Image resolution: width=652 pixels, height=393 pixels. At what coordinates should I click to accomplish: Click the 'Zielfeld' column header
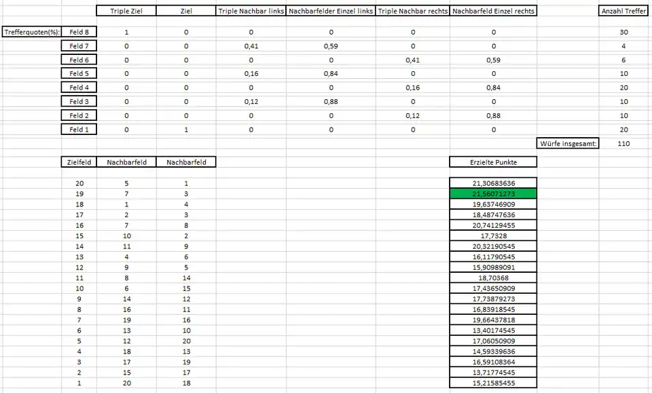pyautogui.click(x=79, y=162)
